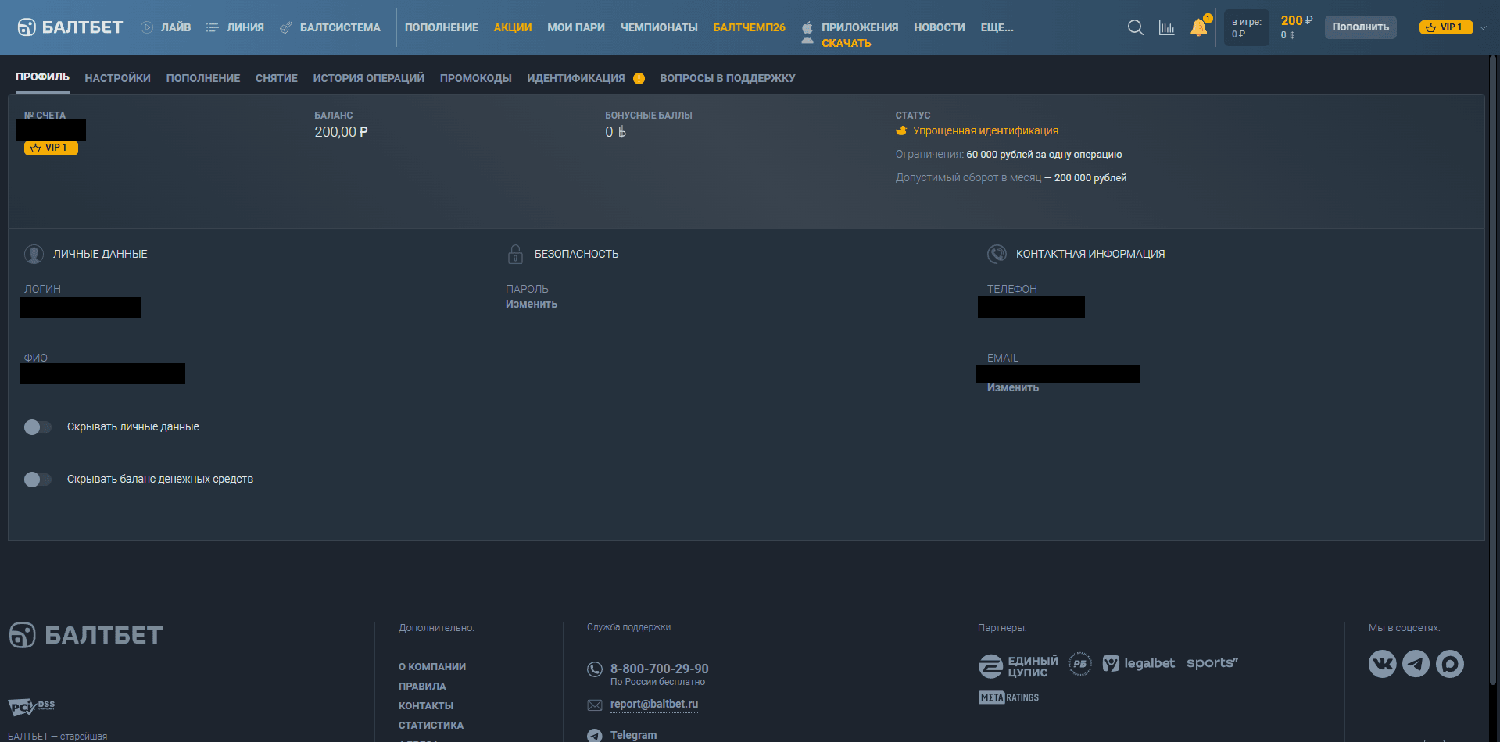Toggle hide money balance switch
1500x742 pixels.
click(38, 480)
